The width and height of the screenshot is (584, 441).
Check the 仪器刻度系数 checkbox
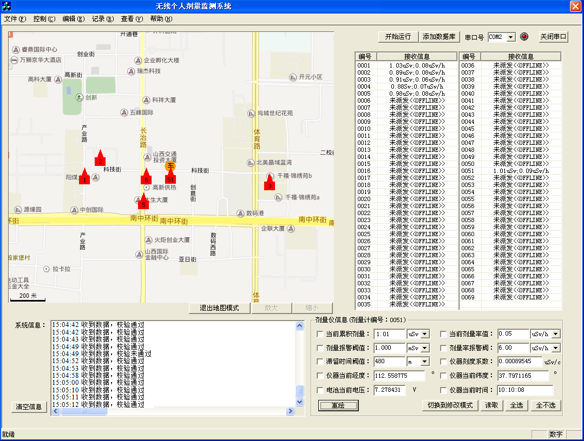[x=443, y=362]
